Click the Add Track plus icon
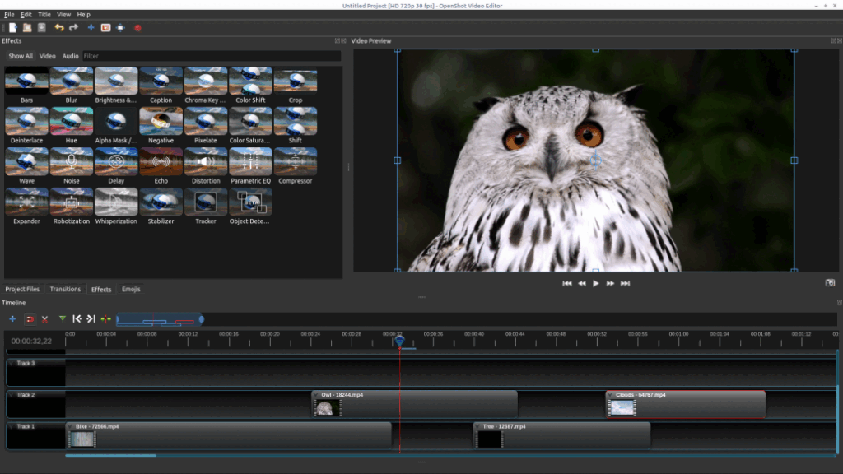Image resolution: width=843 pixels, height=474 pixels. [x=12, y=318]
